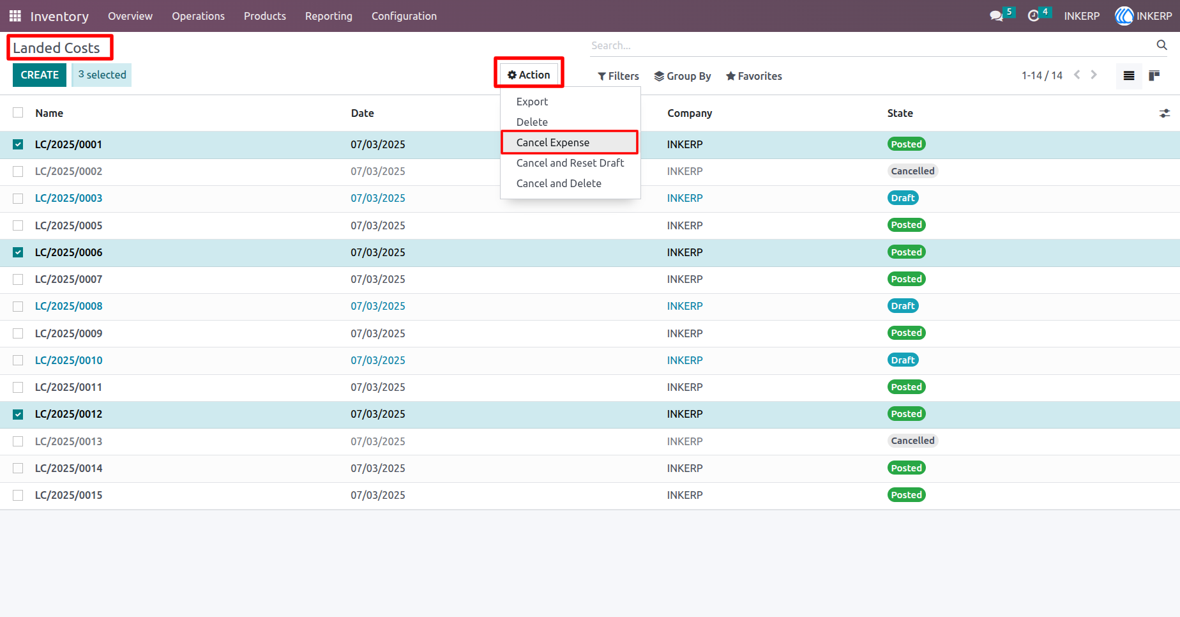Select Cancel and Reset Draft option
Screen dimensions: 1180x617
(x=570, y=163)
